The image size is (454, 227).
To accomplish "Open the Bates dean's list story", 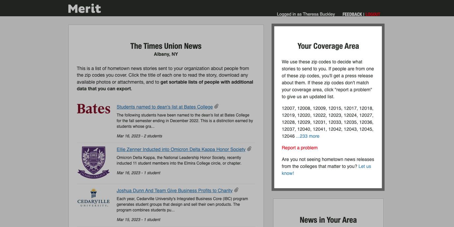I will [x=165, y=107].
